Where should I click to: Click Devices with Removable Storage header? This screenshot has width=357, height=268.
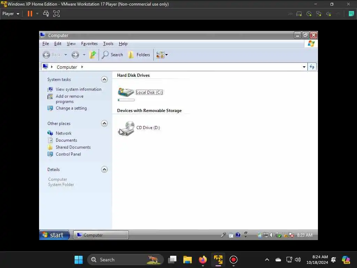pos(149,111)
